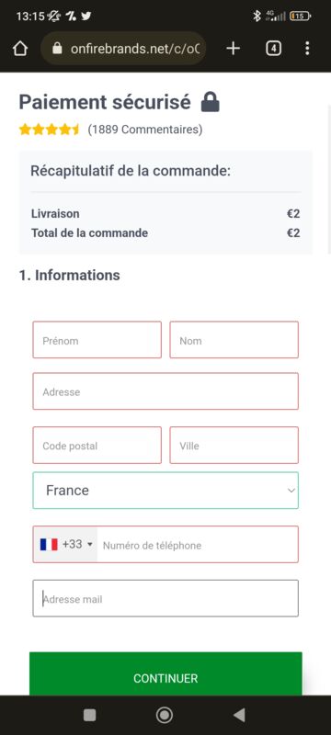331x735 pixels.
Task: Tap the padlock icon in address bar
Action: pos(57,49)
